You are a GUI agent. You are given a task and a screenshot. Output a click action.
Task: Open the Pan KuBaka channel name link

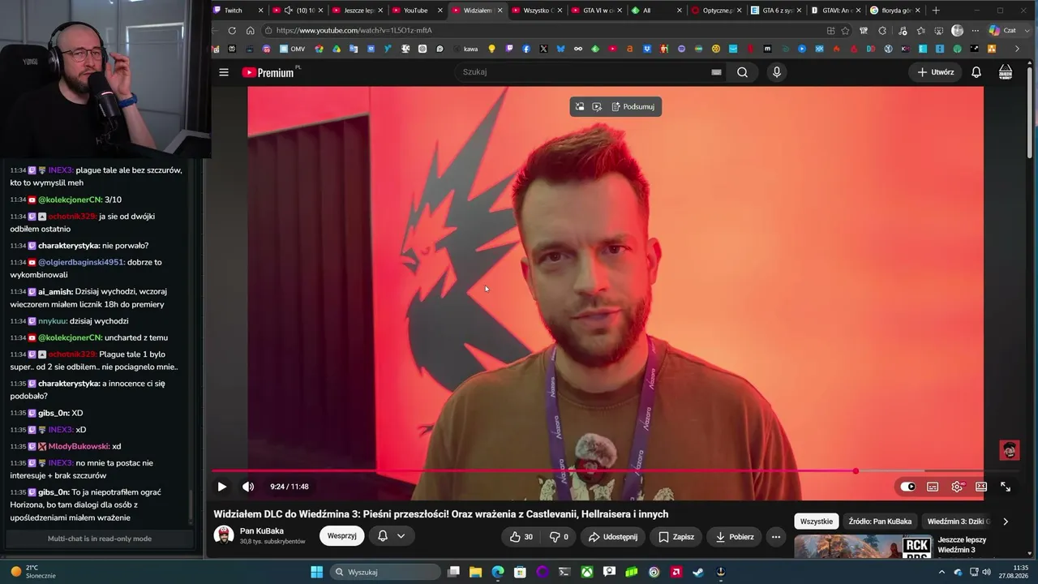click(x=262, y=531)
